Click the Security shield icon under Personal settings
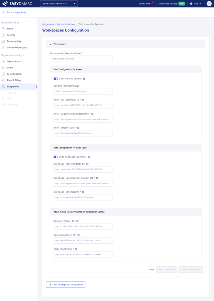The image size is (214, 301). 3,35
